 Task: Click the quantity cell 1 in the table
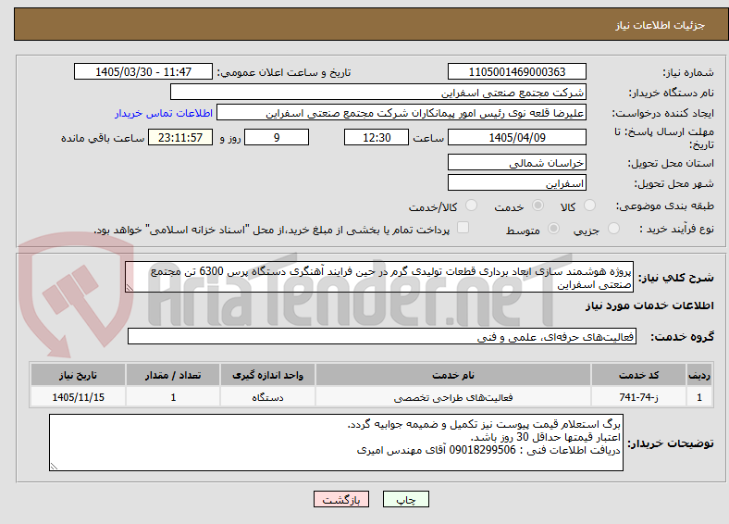(173, 397)
